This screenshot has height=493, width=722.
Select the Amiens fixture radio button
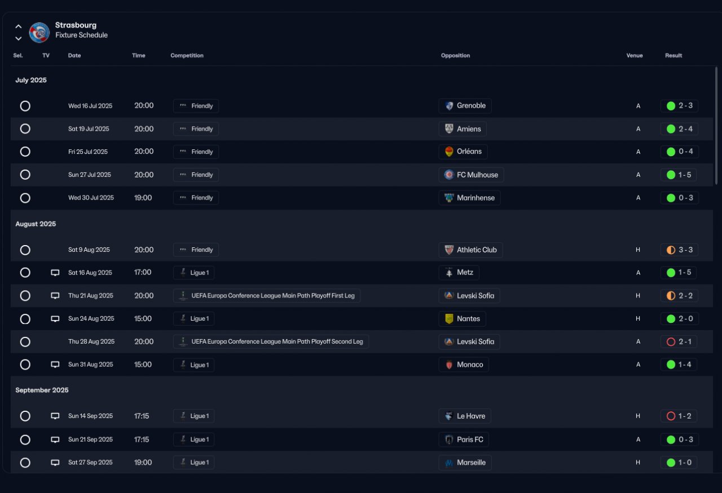(x=25, y=128)
